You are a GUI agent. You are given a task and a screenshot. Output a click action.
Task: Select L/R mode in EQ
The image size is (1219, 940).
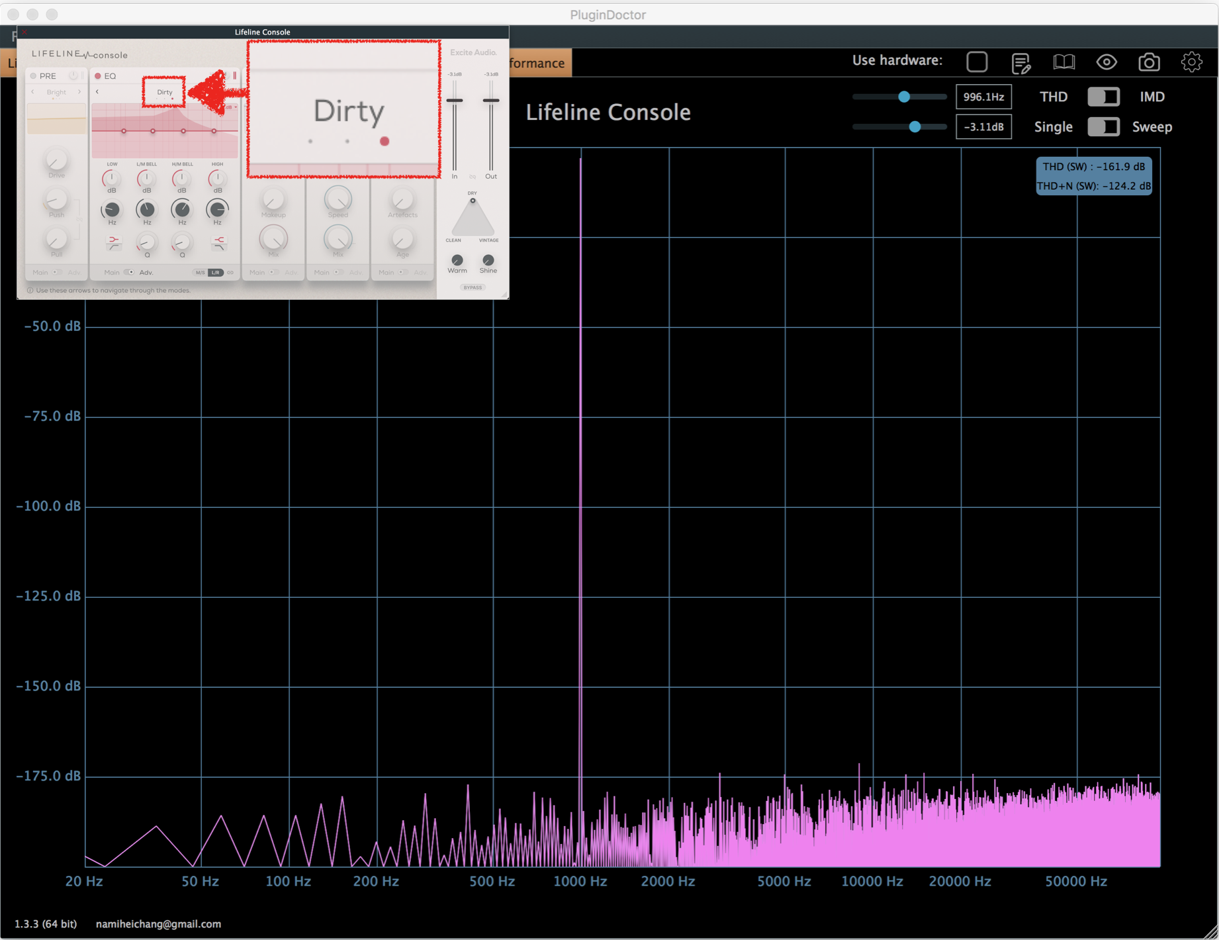(x=216, y=273)
